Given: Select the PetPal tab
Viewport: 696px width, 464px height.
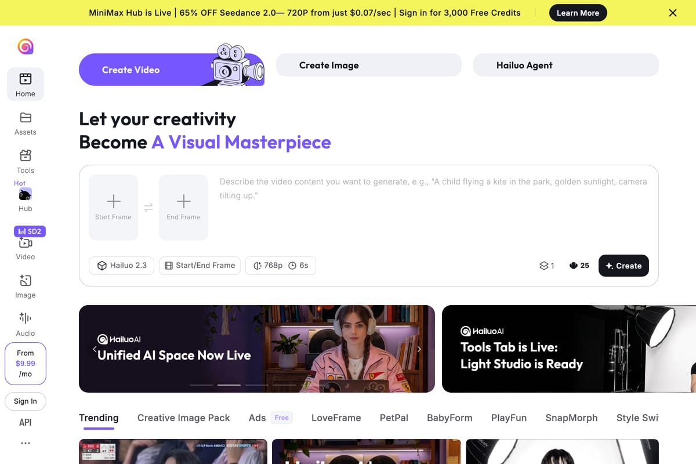Looking at the screenshot, I should coord(394,418).
